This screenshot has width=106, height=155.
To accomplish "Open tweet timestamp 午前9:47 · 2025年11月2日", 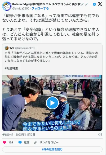I will point(19,135).
